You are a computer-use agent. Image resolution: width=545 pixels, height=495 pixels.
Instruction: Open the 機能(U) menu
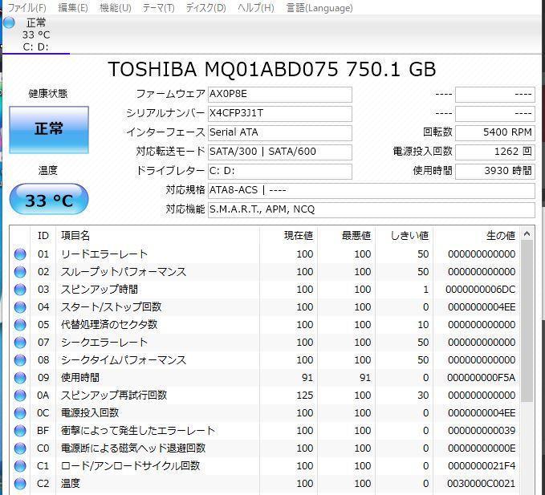116,8
